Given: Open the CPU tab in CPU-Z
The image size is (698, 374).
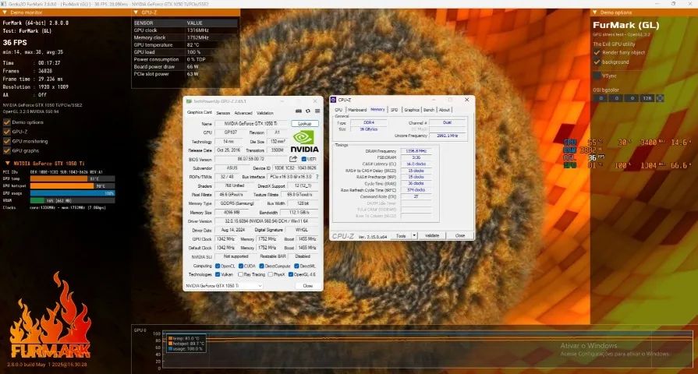Looking at the screenshot, I should pyautogui.click(x=338, y=109).
